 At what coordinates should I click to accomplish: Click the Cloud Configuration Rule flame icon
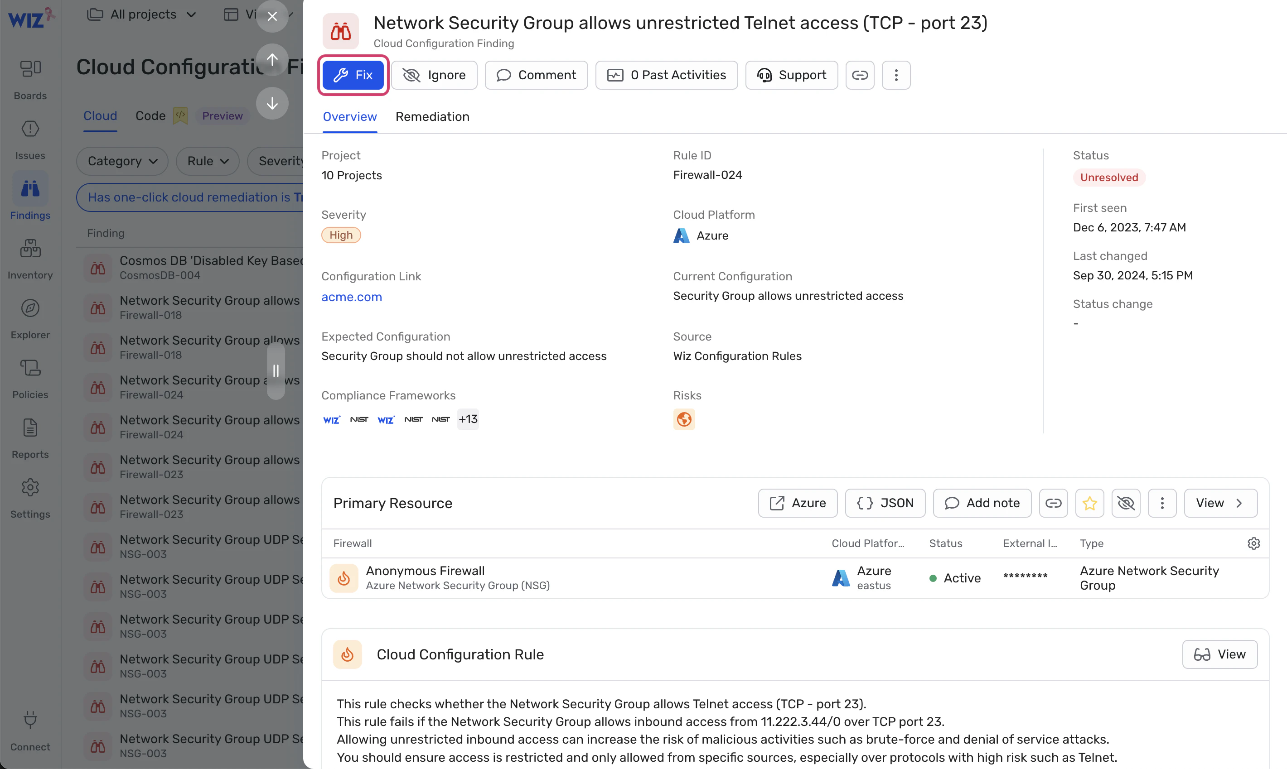[x=348, y=654]
